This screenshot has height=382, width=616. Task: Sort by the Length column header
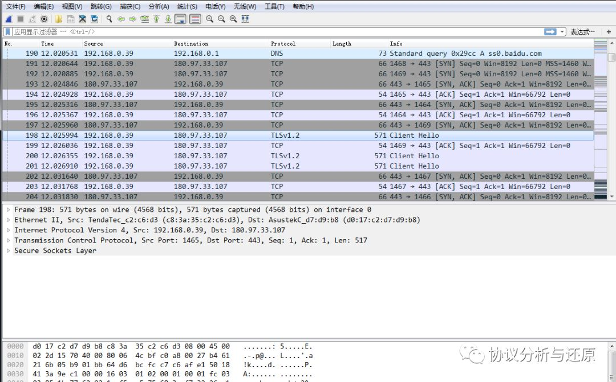tap(359, 43)
